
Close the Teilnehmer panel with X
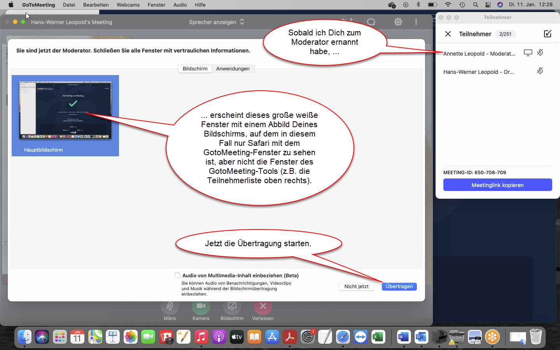click(x=448, y=34)
